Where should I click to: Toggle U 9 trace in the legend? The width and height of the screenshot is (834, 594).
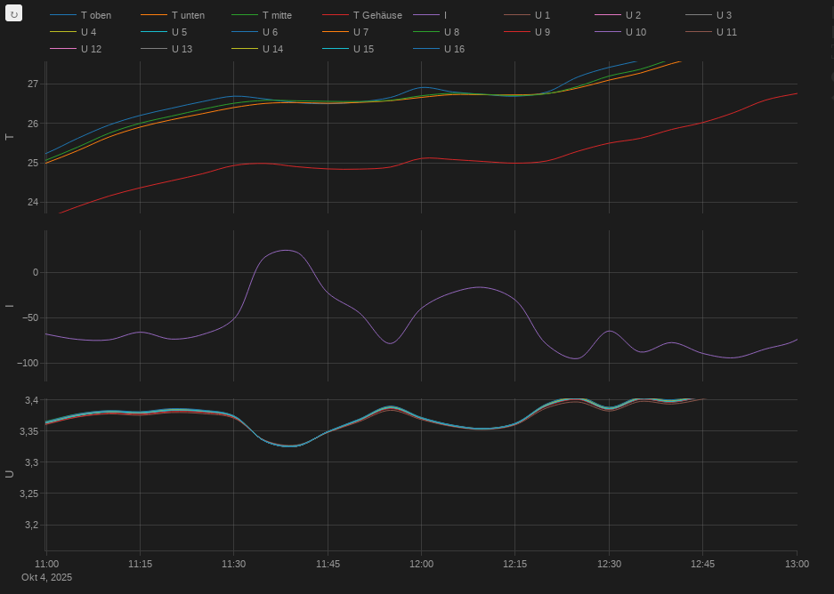542,32
